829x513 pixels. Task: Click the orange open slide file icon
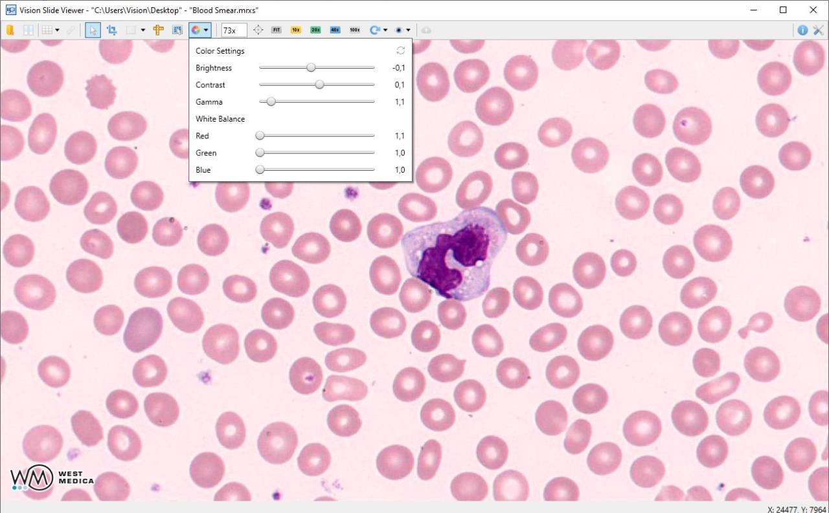click(x=10, y=30)
